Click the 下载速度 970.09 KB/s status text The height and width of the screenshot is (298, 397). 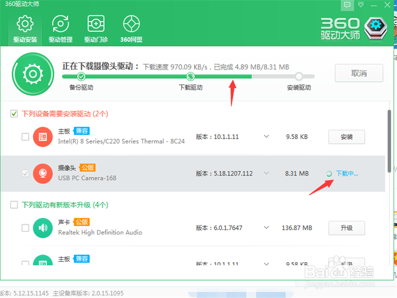click(x=175, y=67)
